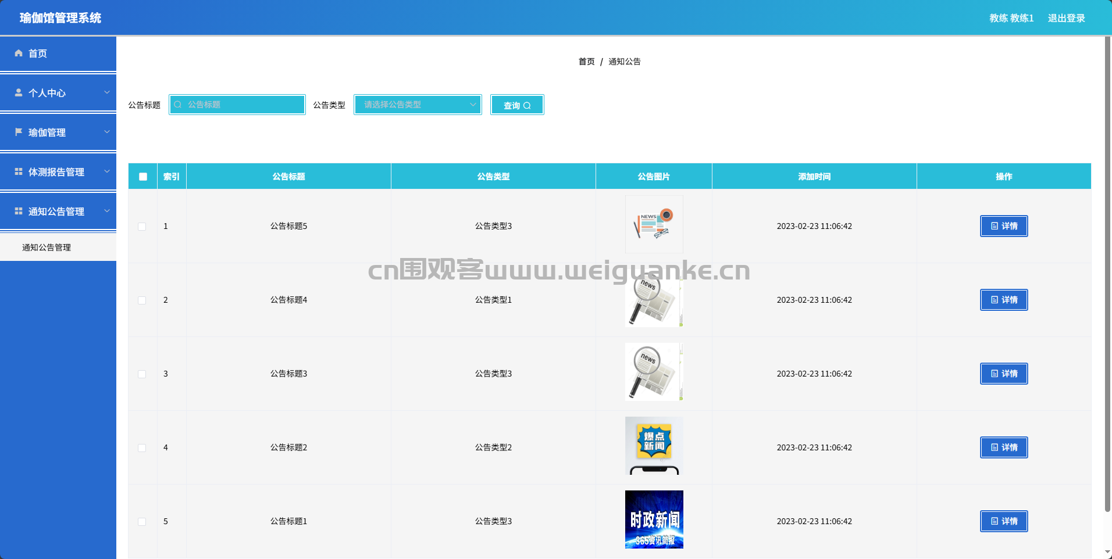This screenshot has height=559, width=1112.
Task: Select the 通知公告管理 submenu item
Action: click(x=58, y=248)
